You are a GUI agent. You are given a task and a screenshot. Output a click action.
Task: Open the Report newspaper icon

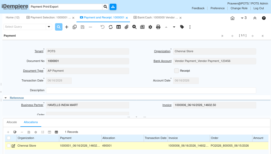click(x=142, y=27)
